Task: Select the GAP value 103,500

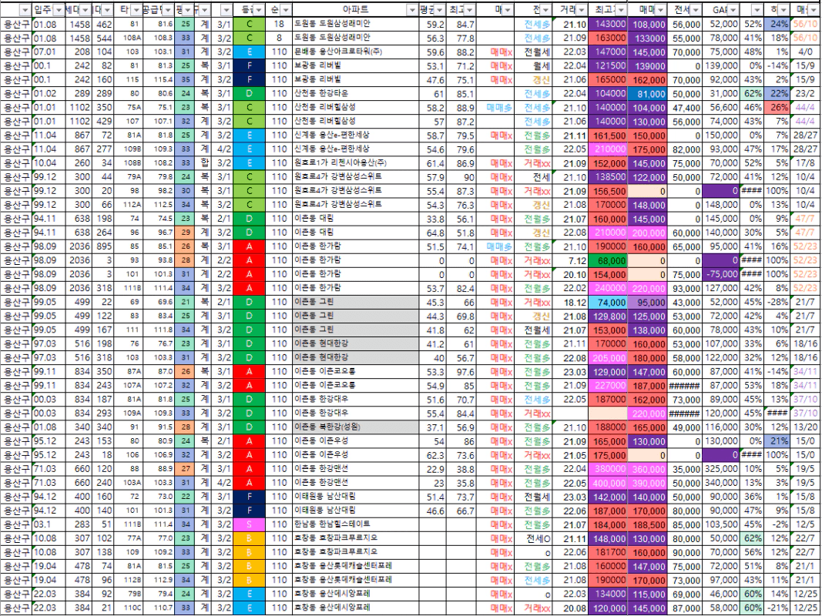Action: tap(720, 524)
